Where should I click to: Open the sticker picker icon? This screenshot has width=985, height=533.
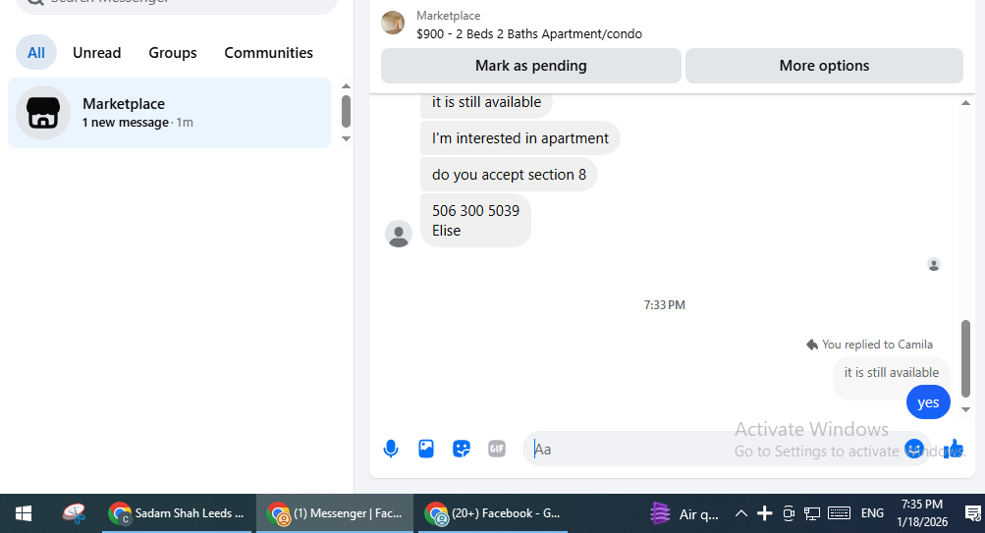(462, 449)
